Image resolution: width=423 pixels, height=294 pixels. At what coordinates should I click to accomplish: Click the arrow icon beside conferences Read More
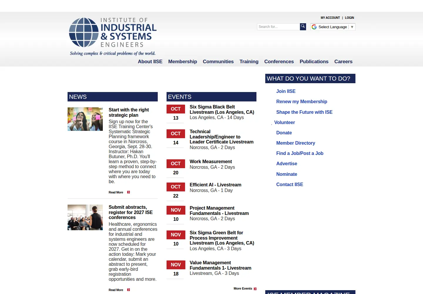point(128,290)
